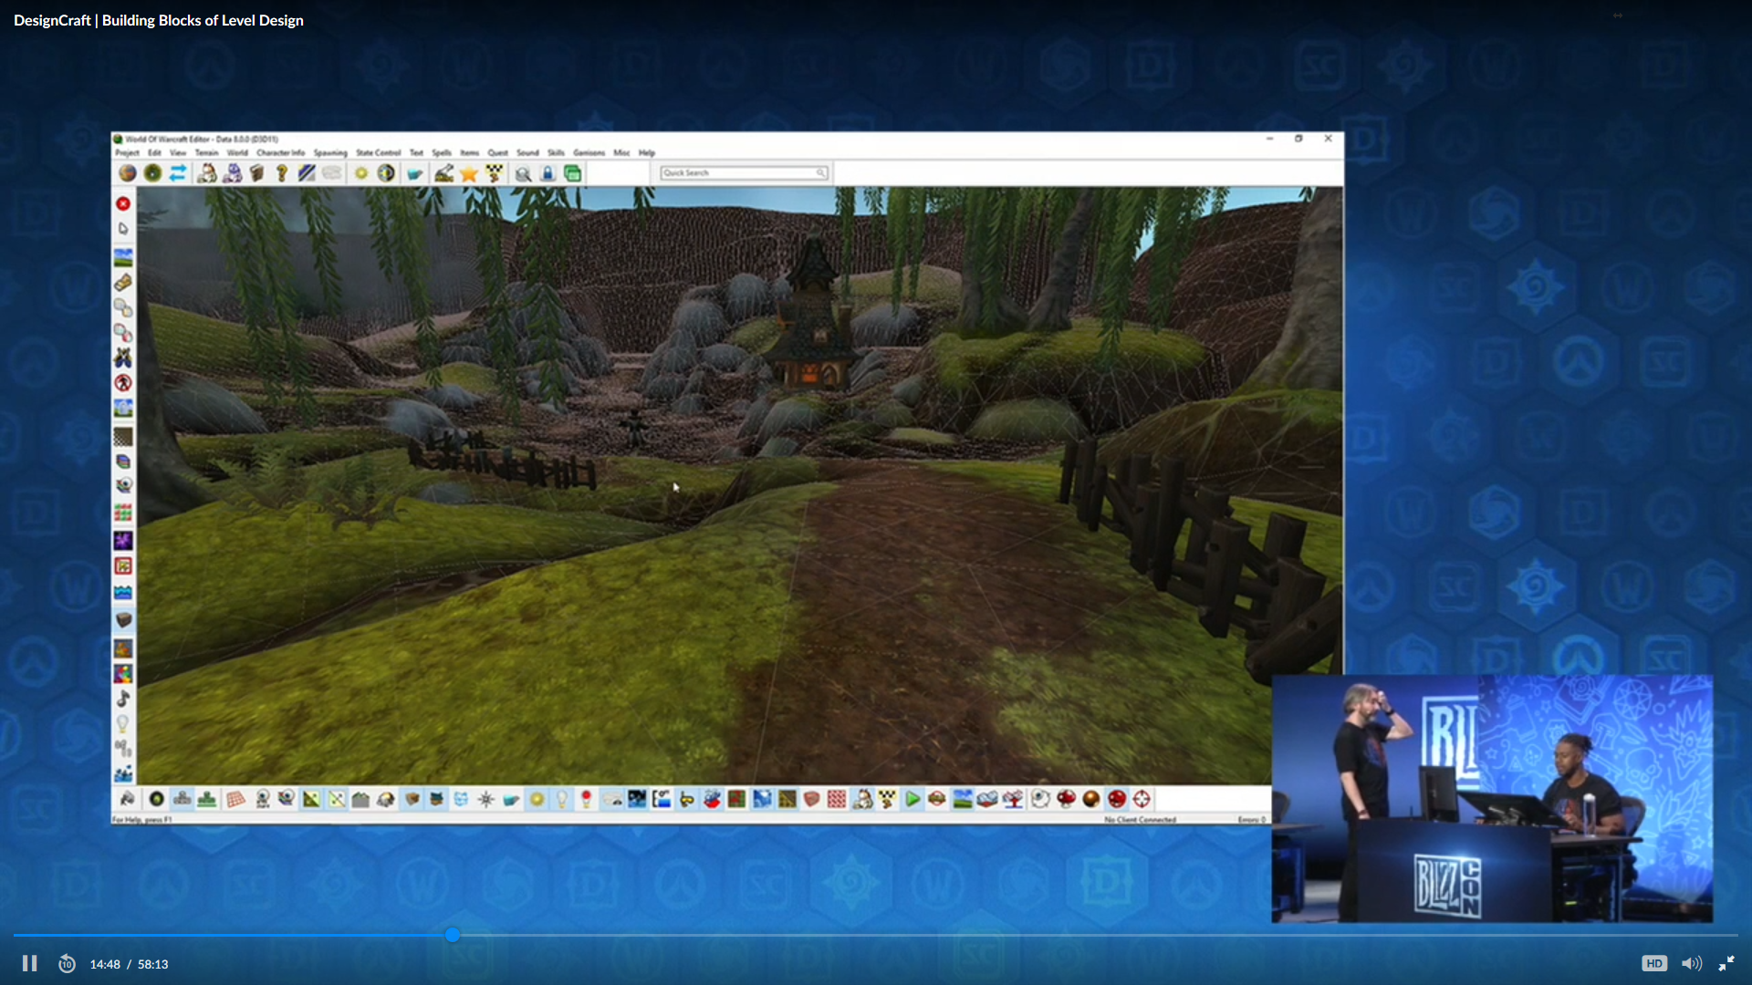The image size is (1752, 985).
Task: Click the magnifying glass icon in top toolbar
Action: coord(523,173)
